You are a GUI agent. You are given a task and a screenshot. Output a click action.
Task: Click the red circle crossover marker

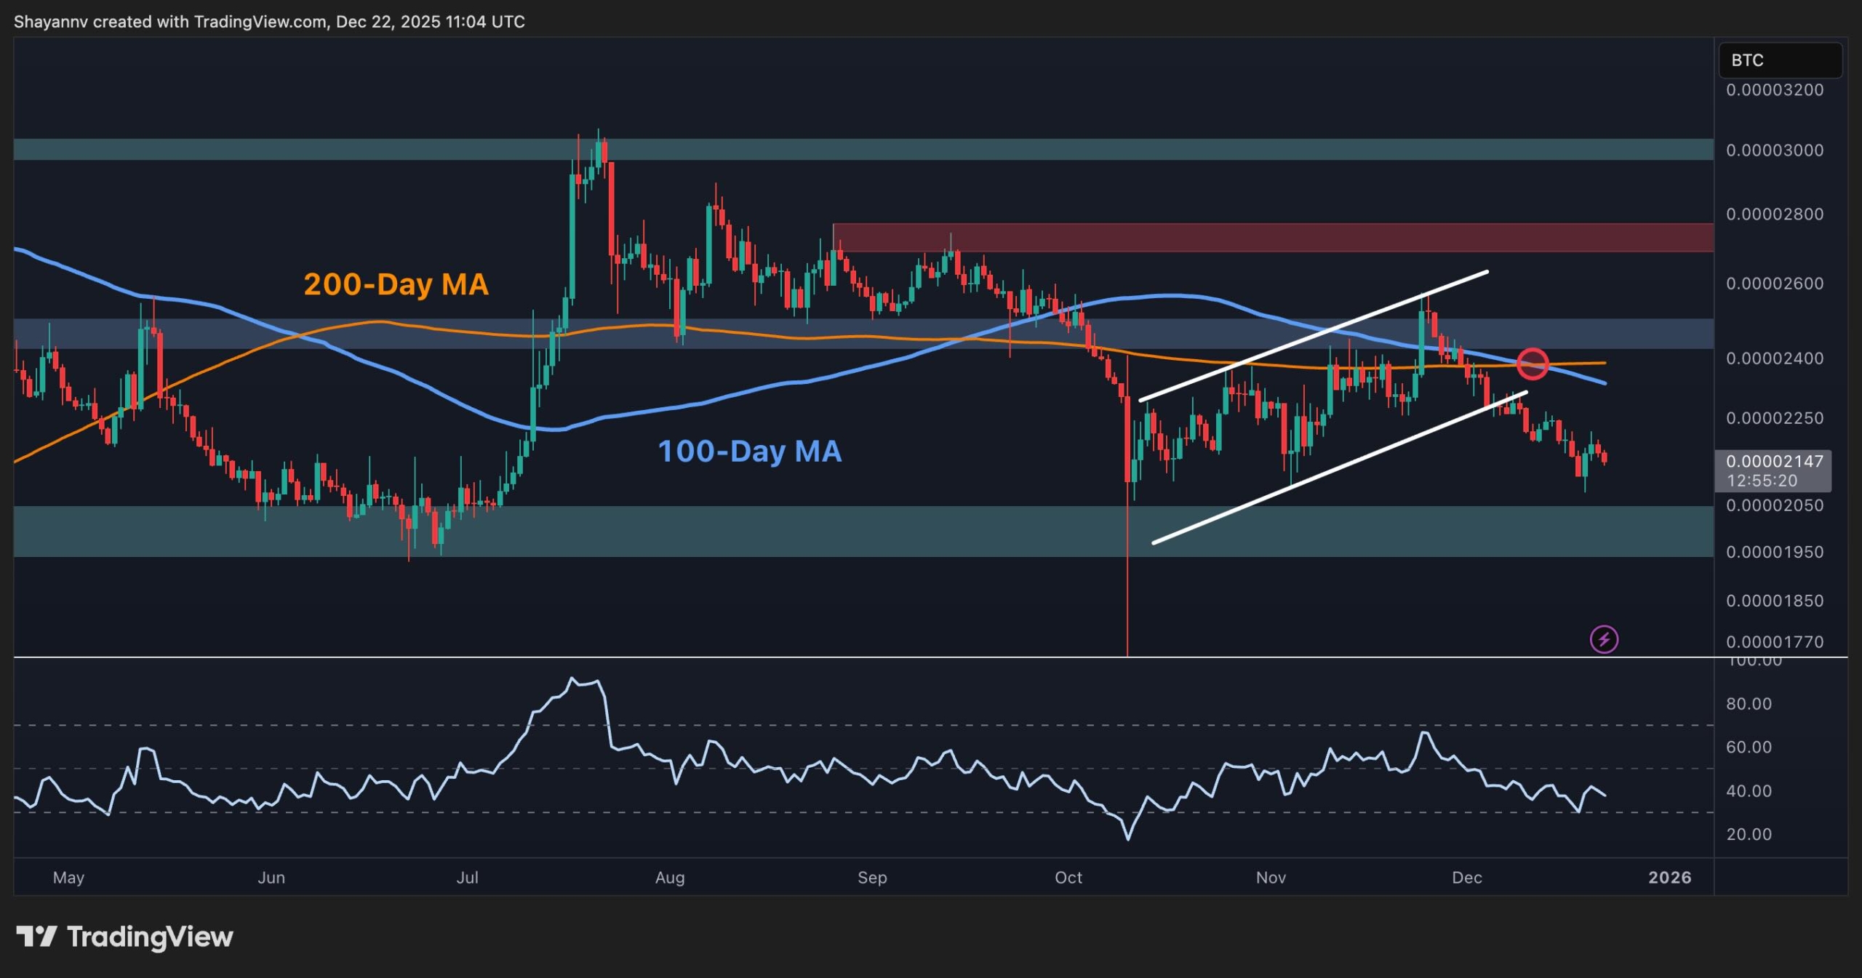1533,364
